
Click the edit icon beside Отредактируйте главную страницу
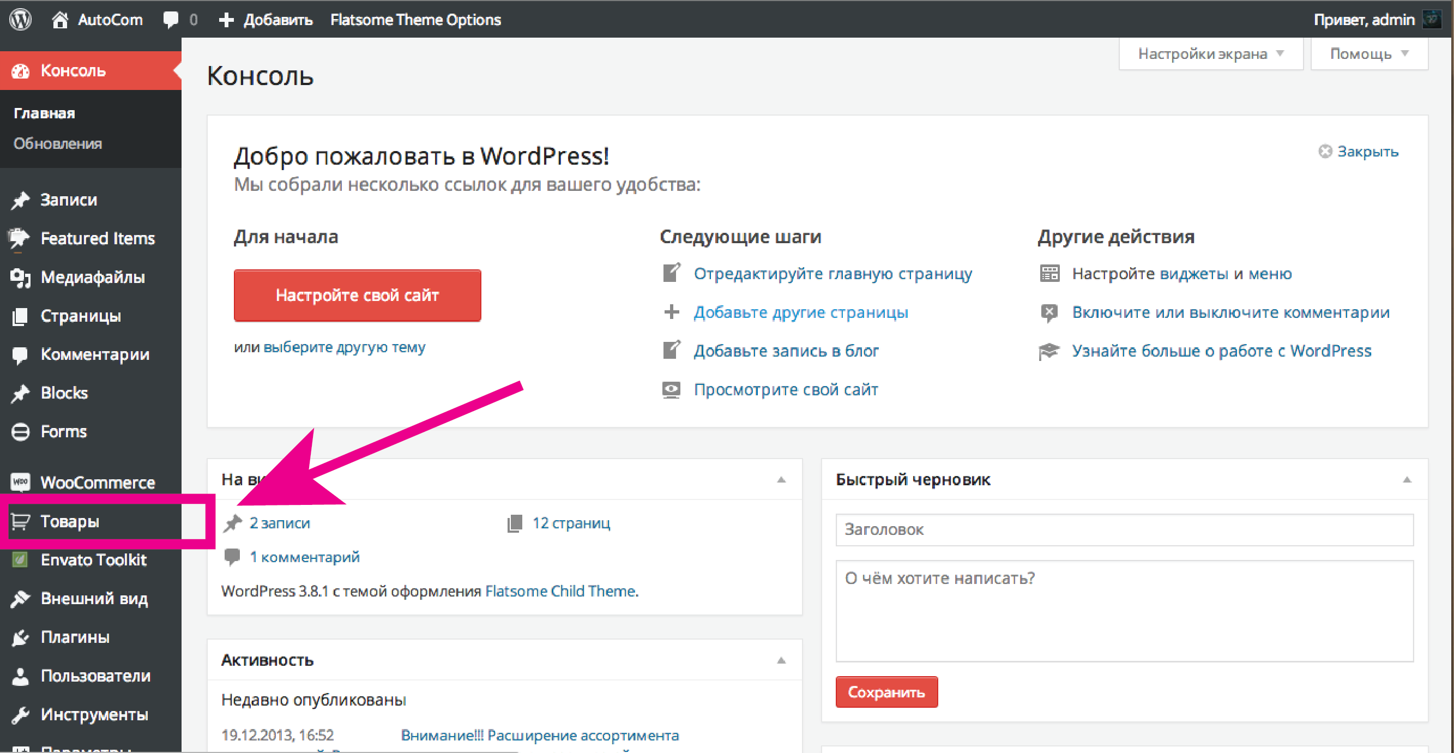[x=672, y=273]
